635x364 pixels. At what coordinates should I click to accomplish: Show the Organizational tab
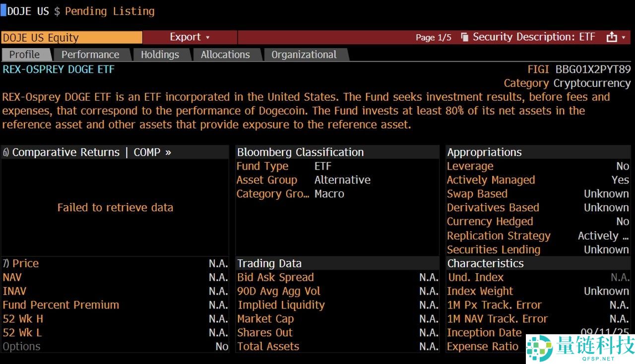click(304, 55)
